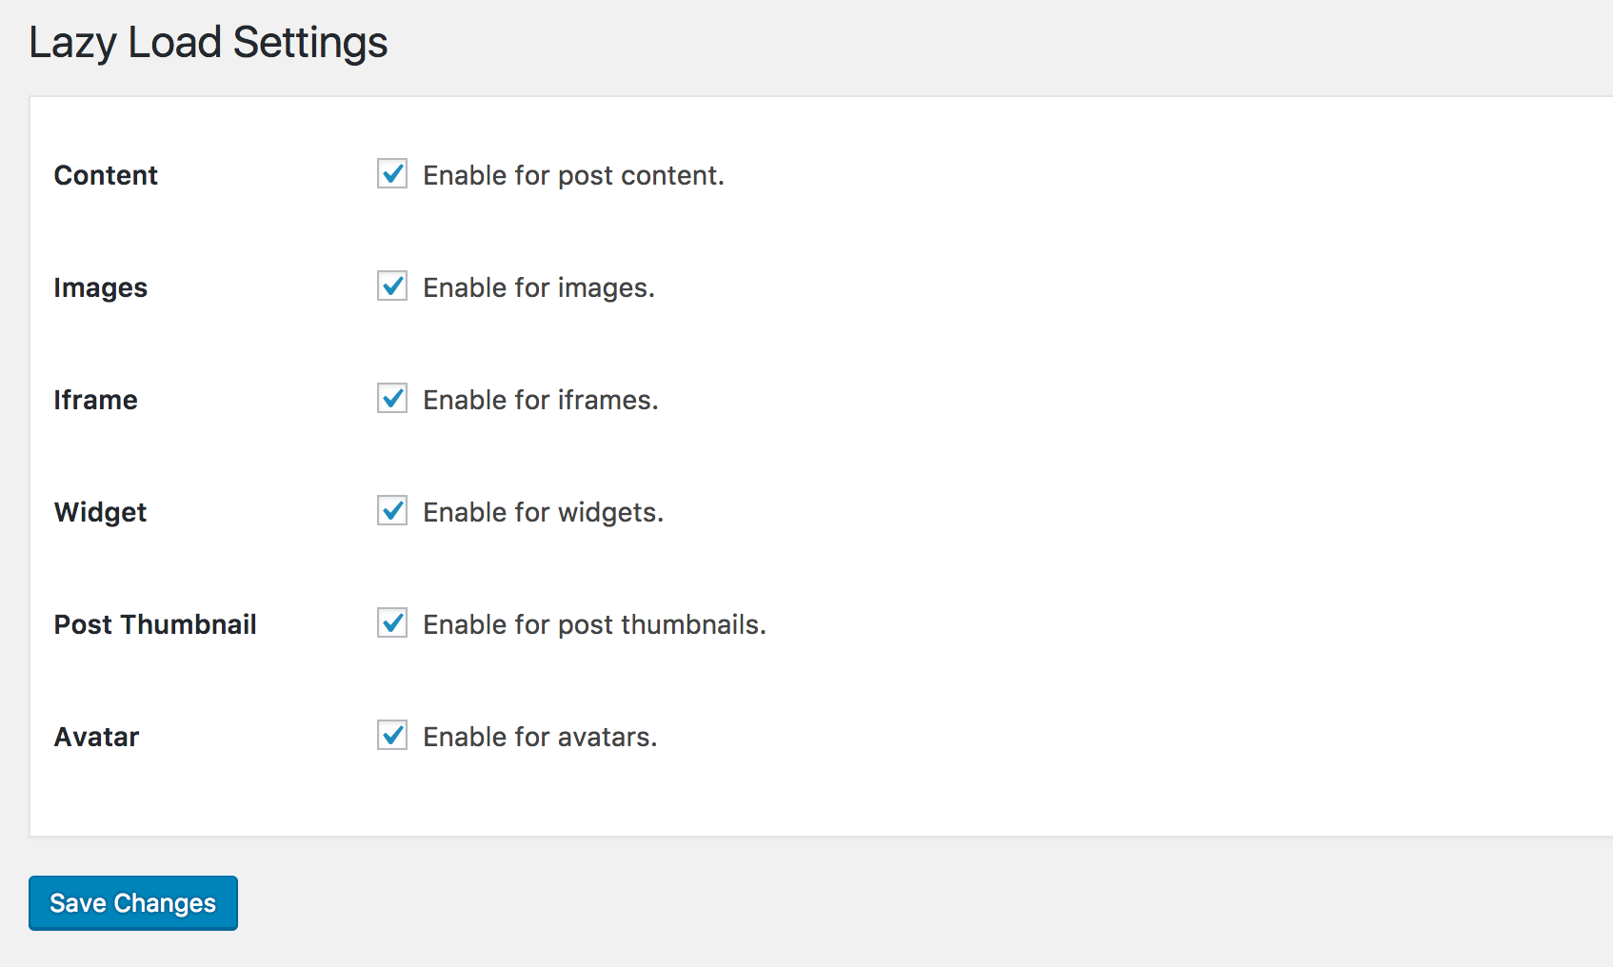Click the 'Enable for post thumbnails.' label
The image size is (1613, 967).
pos(594,624)
